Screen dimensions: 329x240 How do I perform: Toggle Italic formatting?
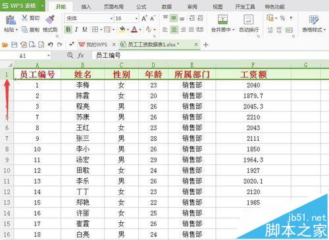[76, 30]
